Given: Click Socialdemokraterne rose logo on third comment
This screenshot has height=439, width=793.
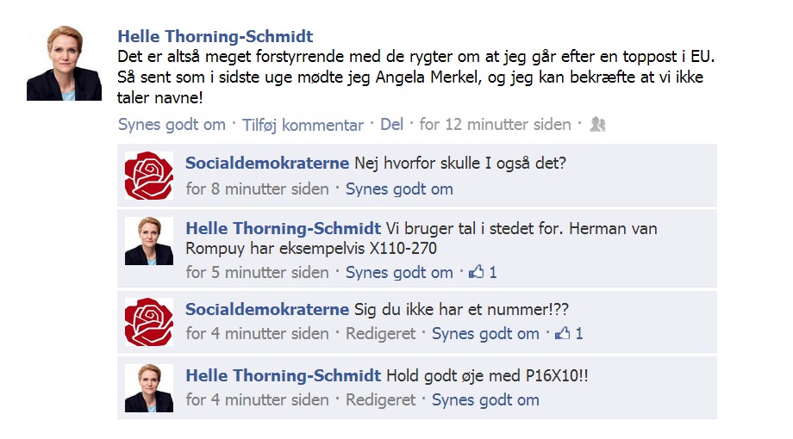Looking at the screenshot, I should (149, 322).
